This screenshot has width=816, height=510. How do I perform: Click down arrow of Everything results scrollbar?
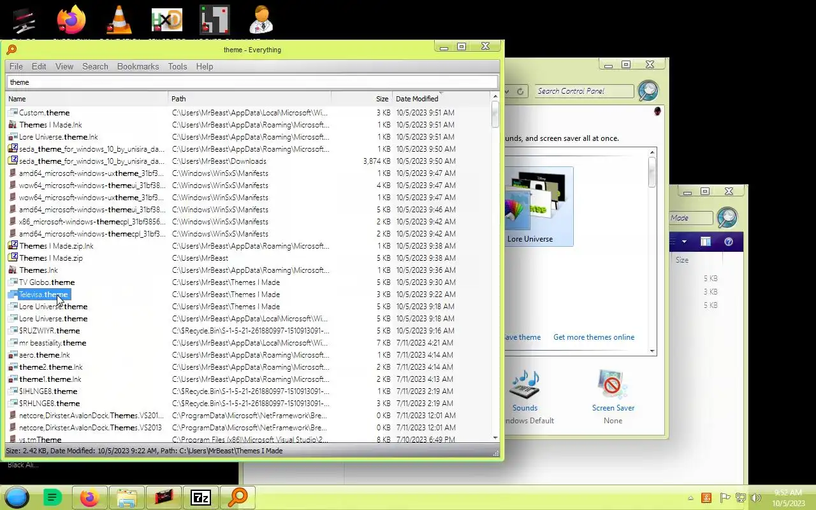[x=495, y=438]
